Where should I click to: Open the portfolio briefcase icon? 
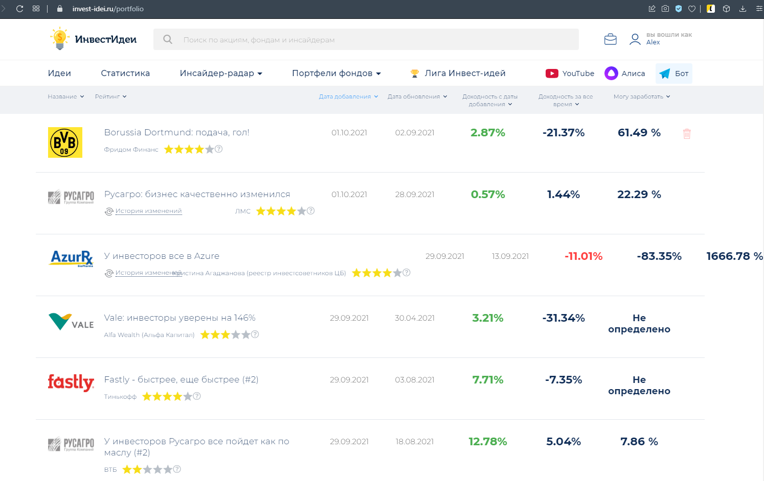click(x=610, y=39)
